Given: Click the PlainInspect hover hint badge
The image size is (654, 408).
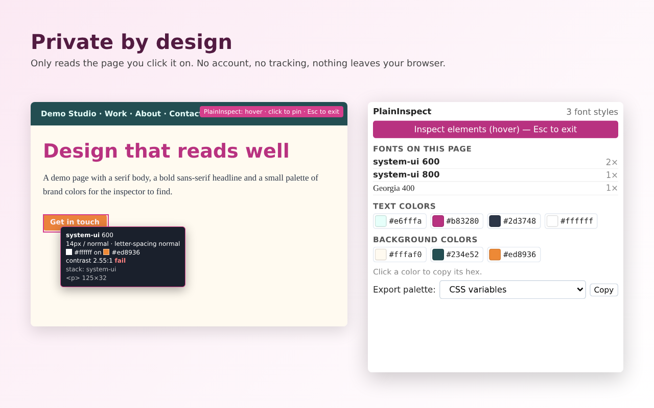Looking at the screenshot, I should pyautogui.click(x=271, y=112).
